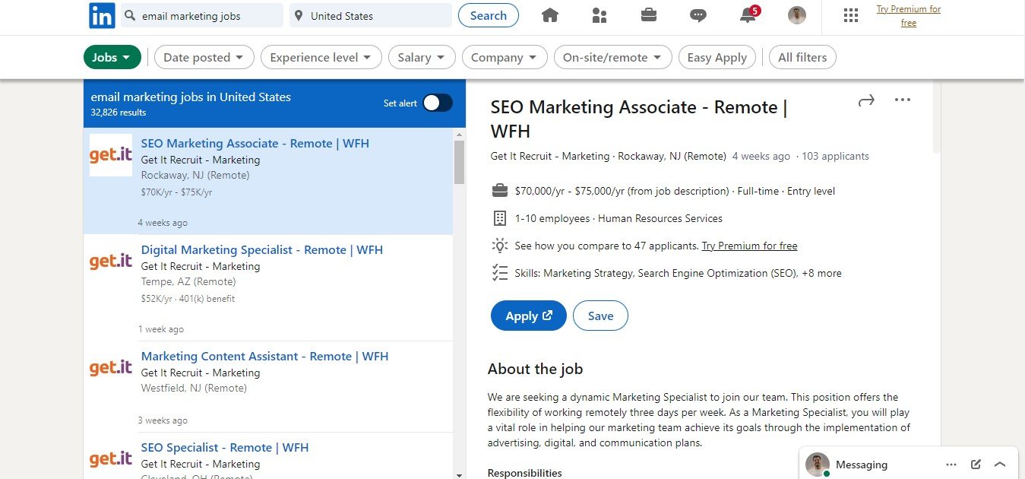Click the job list scrollbar thumb

tap(459, 162)
